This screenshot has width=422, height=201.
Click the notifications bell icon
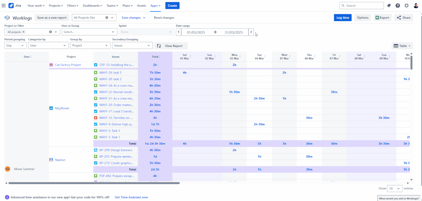pos(389,5)
